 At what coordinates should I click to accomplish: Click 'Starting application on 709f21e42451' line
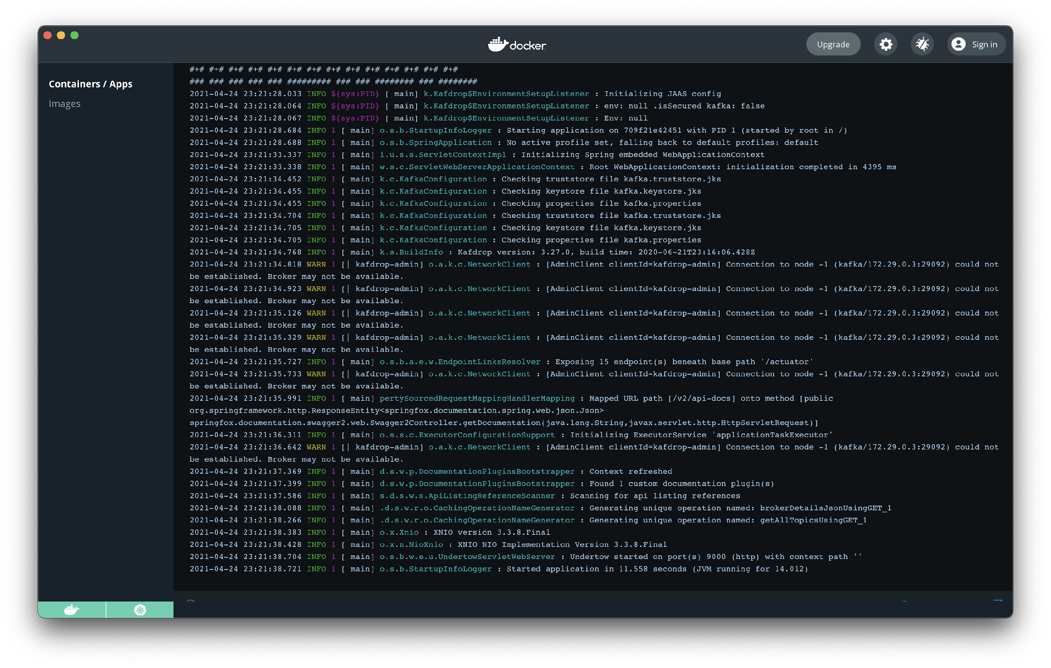point(518,131)
